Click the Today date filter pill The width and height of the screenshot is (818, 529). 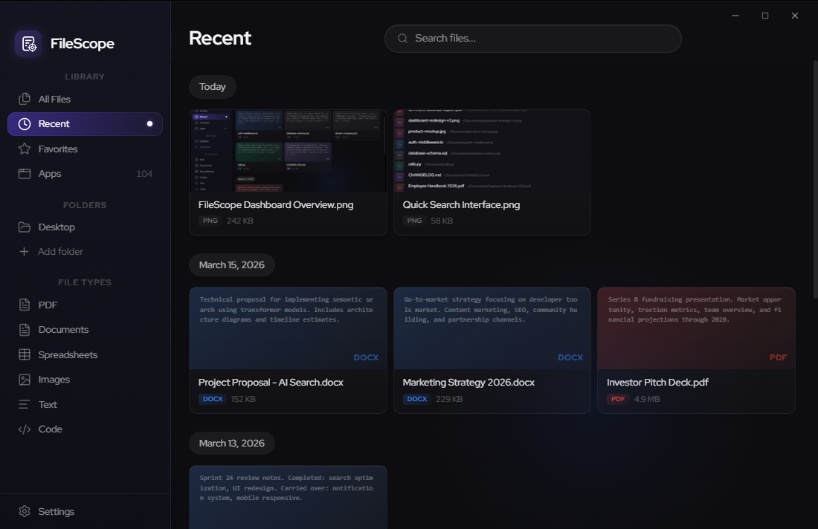[212, 86]
